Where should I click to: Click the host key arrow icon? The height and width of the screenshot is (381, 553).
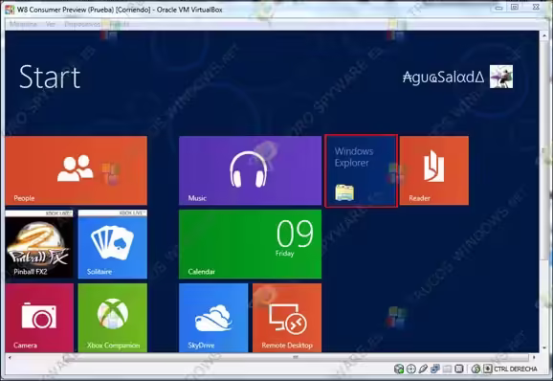point(487,369)
